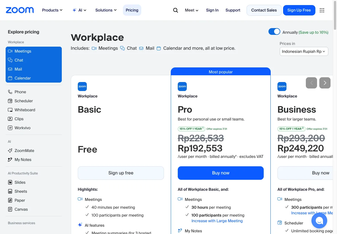337x234 pixels.
Task: Open the apps grid icon
Action: click(322, 10)
